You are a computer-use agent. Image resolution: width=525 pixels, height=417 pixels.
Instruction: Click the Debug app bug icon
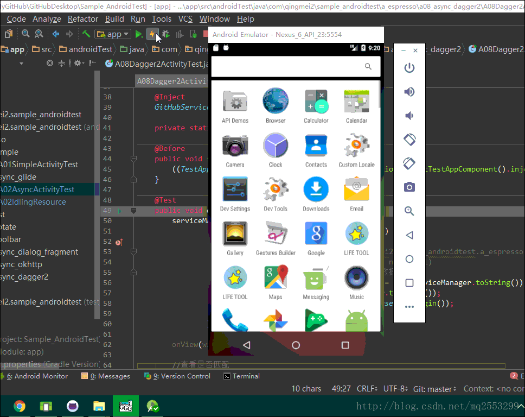pyautogui.click(x=166, y=34)
